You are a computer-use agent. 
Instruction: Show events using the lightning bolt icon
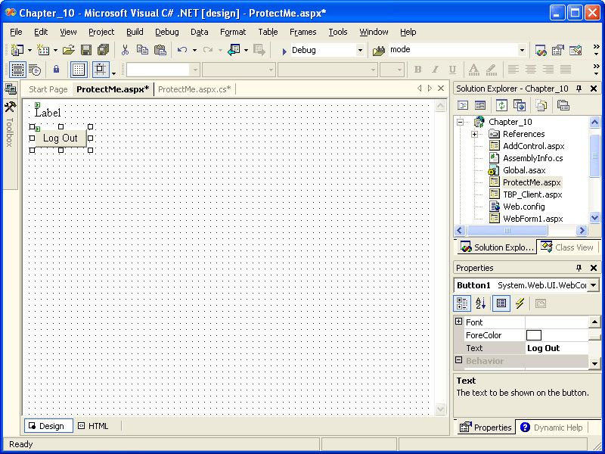[x=520, y=303]
